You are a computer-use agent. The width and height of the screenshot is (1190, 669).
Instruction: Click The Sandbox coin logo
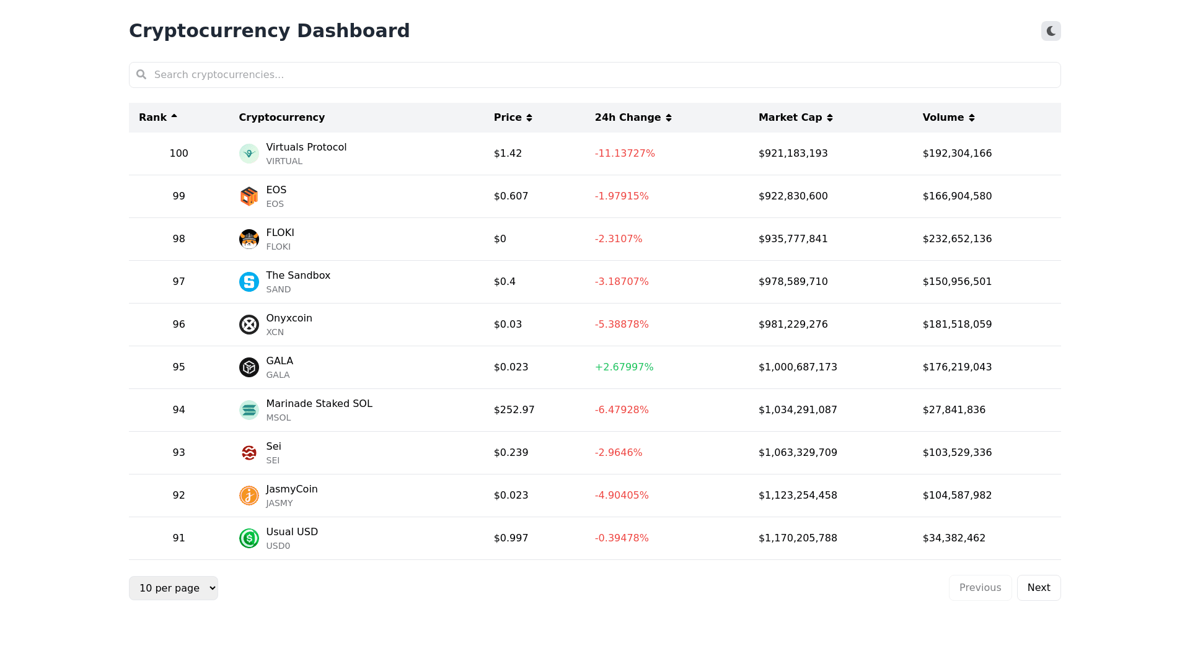click(x=249, y=282)
